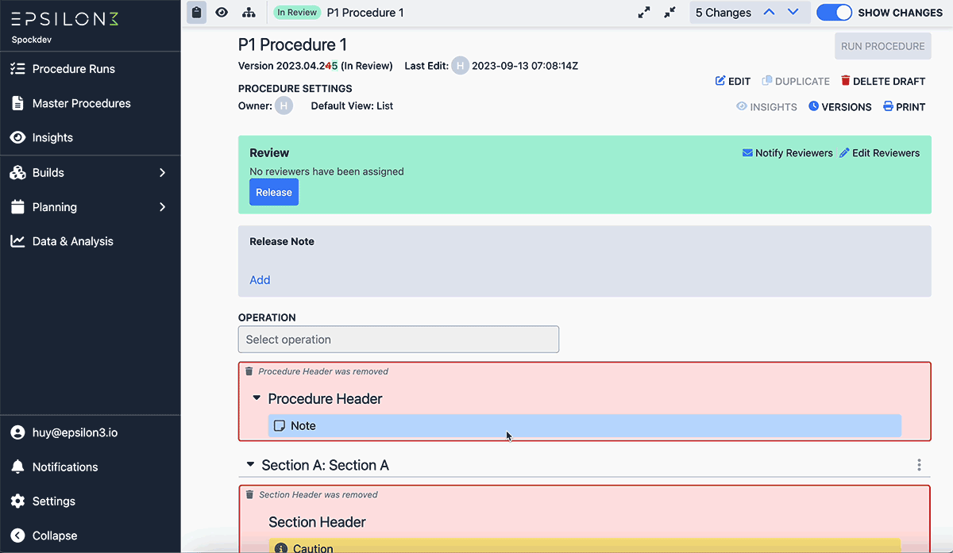
Task: Click the expand all arrows icon
Action: (x=644, y=12)
